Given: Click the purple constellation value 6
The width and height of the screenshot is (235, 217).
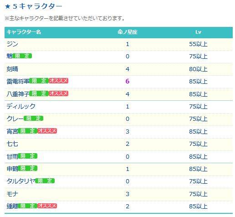Looking at the screenshot, I should click(128, 81).
